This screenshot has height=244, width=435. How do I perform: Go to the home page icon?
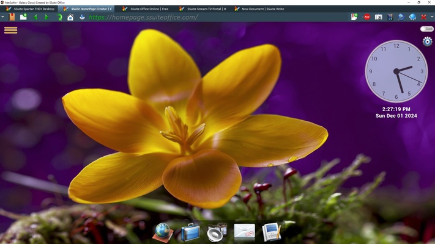coord(70,17)
